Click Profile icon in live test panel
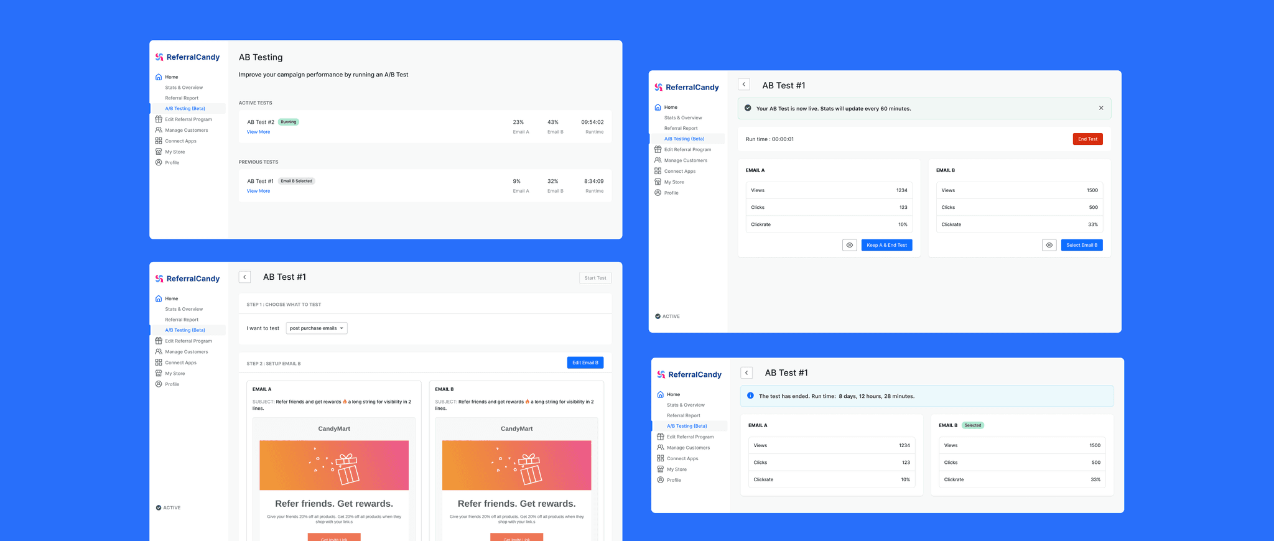 point(658,193)
